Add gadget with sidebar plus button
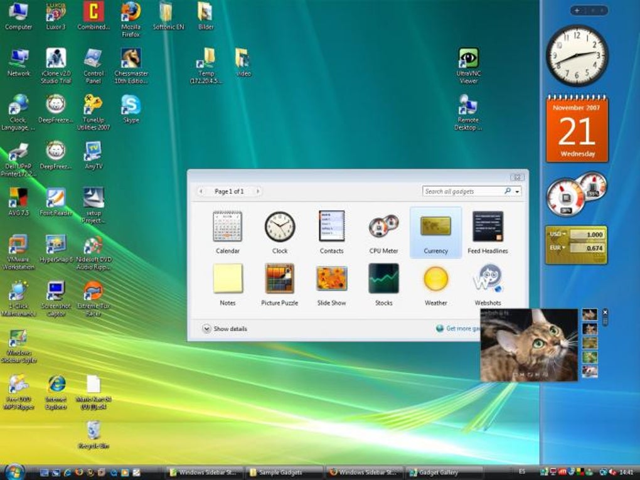Viewport: 640px width, 480px height. pyautogui.click(x=577, y=11)
